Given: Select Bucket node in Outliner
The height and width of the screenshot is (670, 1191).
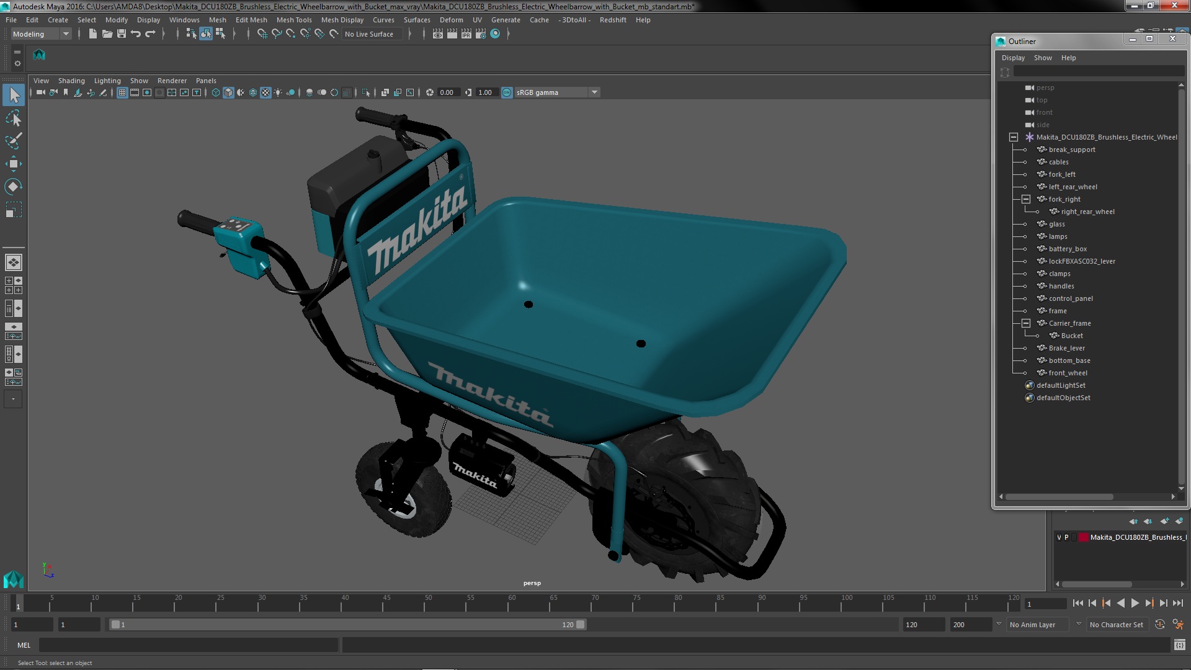Looking at the screenshot, I should (x=1071, y=336).
